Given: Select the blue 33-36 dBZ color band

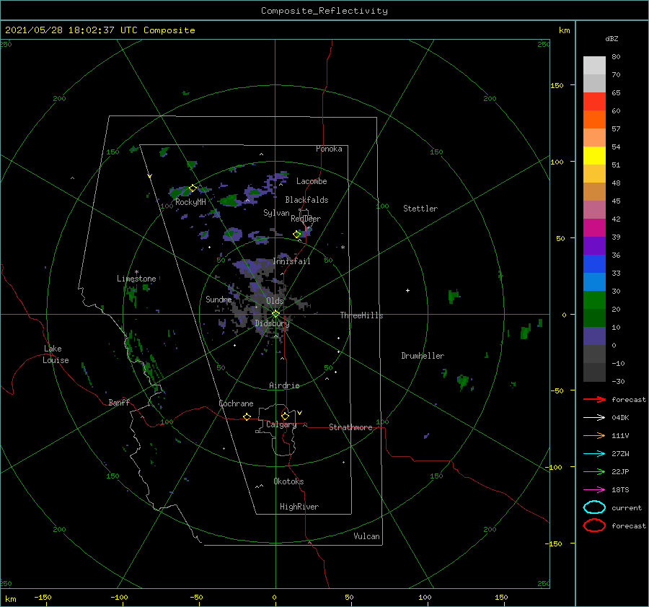Looking at the screenshot, I should [594, 264].
